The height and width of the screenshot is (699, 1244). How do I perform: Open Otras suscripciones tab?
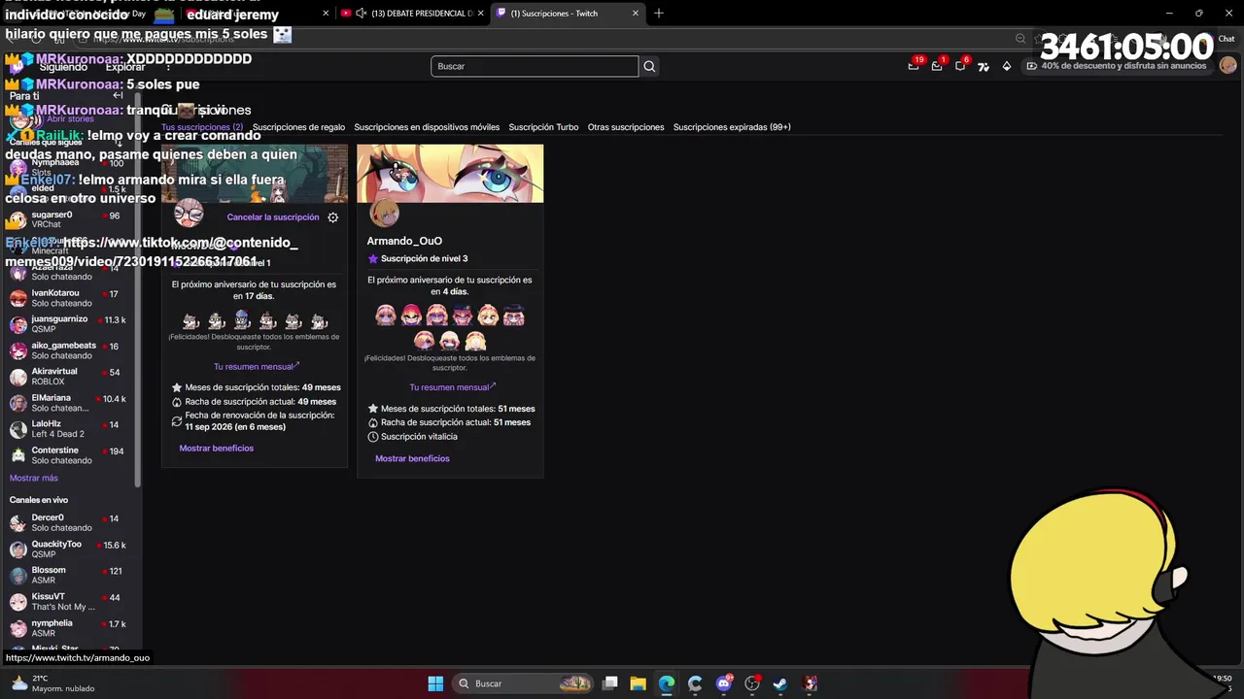tap(626, 127)
